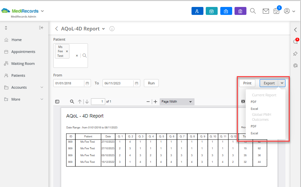Click the Q. 5 column header
Viewport: 301px width, 187px height.
(x=161, y=136)
